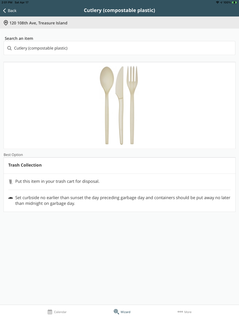Click the magnifier icon in search box
This screenshot has height=319, width=239.
(x=10, y=48)
